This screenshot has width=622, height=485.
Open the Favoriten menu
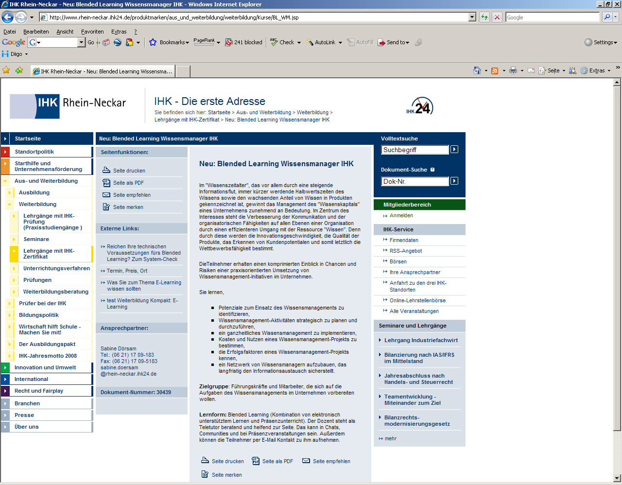pos(92,32)
